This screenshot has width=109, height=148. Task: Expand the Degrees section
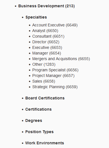pos(34,121)
